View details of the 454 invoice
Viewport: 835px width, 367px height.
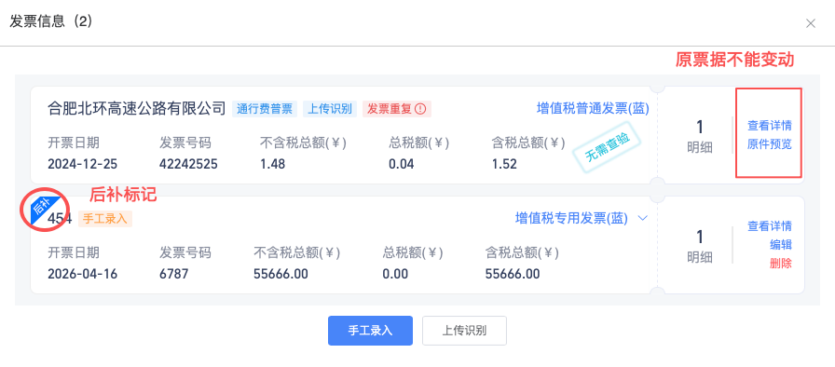coord(770,226)
